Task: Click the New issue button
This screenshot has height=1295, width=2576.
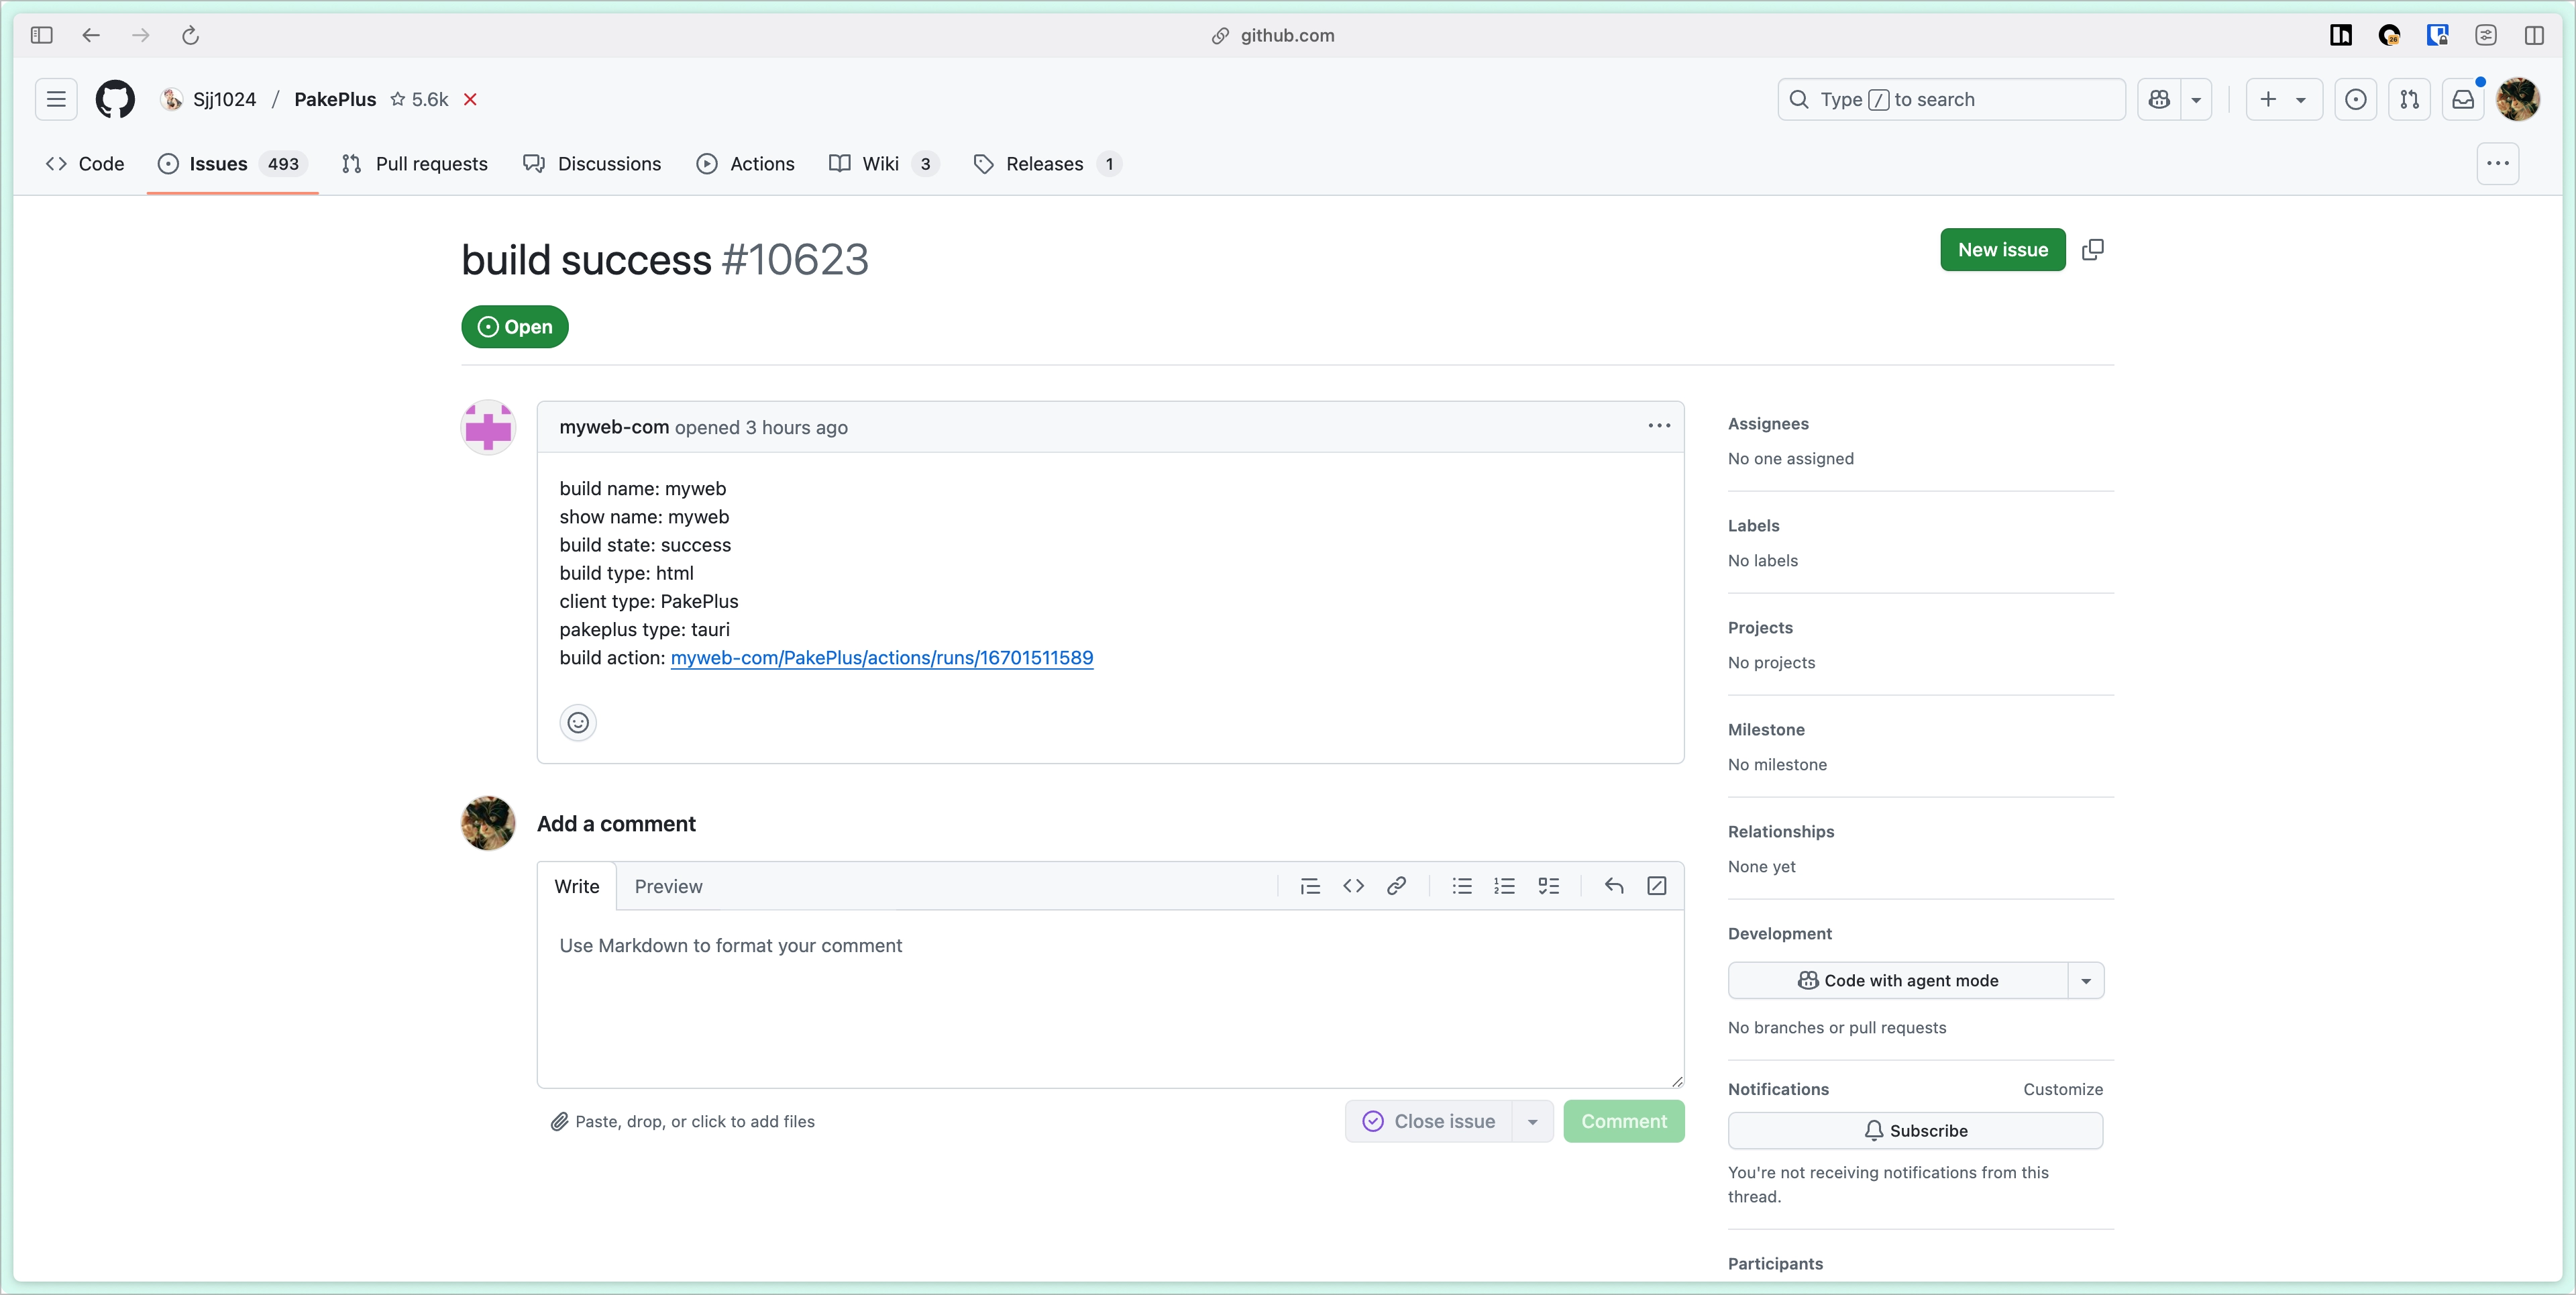Action: (x=2003, y=250)
